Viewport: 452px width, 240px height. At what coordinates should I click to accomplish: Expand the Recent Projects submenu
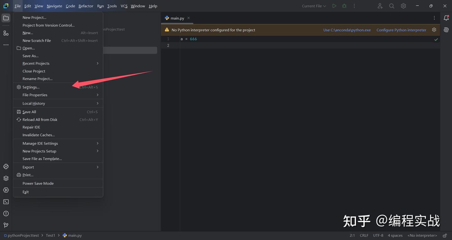coord(58,63)
